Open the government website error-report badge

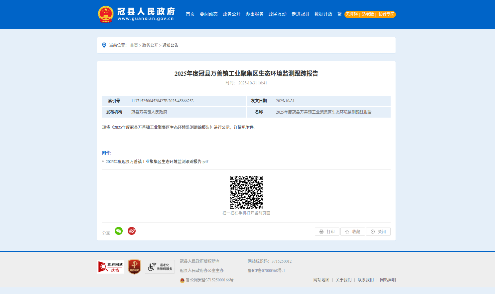(110, 267)
